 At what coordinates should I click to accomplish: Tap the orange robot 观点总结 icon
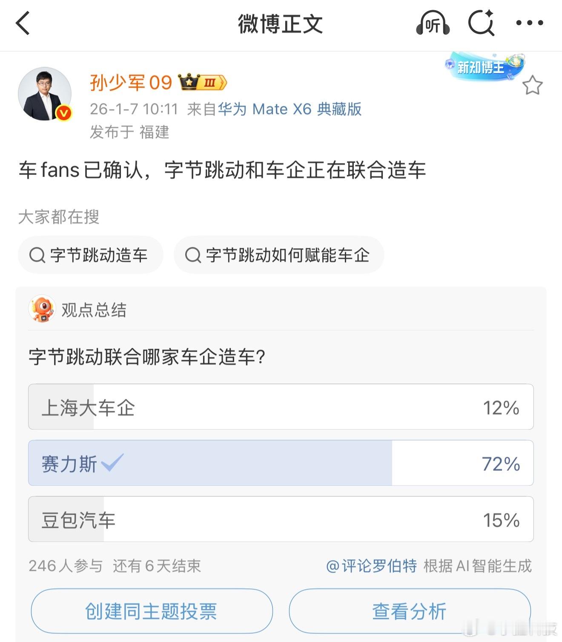(x=42, y=309)
